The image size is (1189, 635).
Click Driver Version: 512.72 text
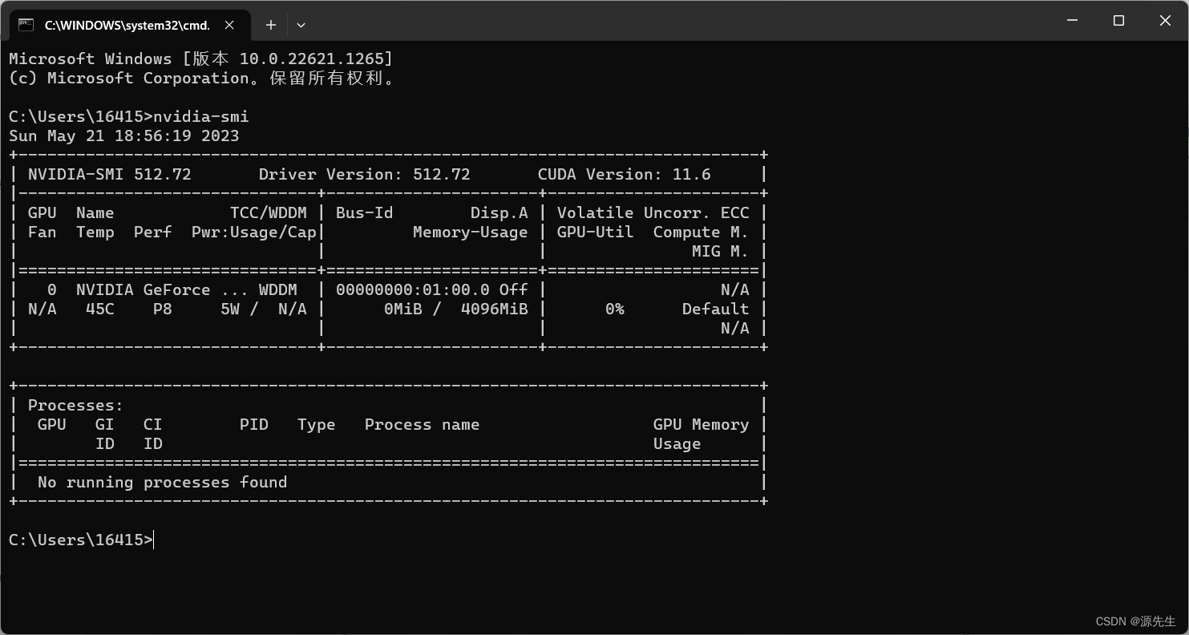point(365,174)
